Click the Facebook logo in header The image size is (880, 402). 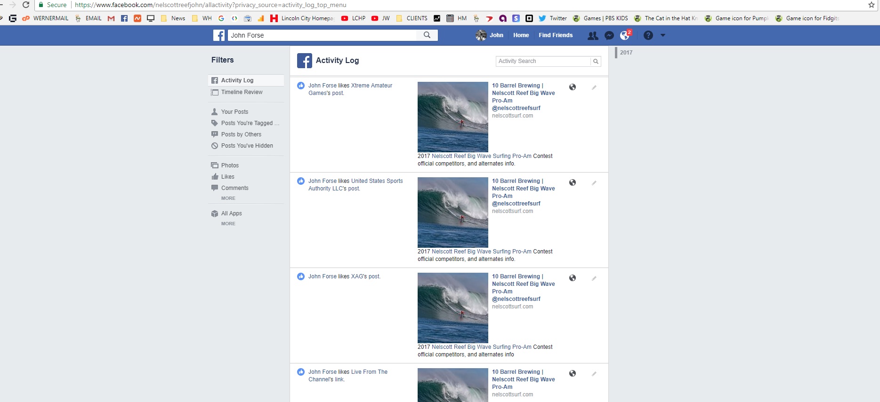point(219,35)
